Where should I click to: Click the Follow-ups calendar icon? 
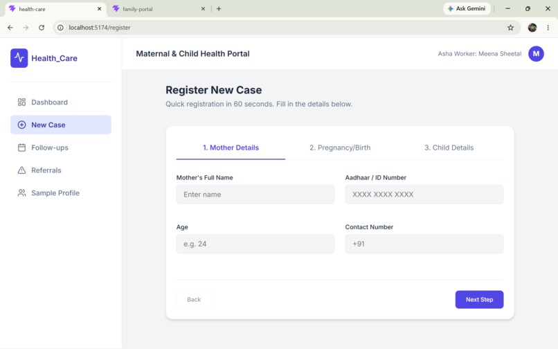pyautogui.click(x=21, y=147)
